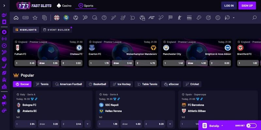Open the sports Home icon

[x=16, y=18]
